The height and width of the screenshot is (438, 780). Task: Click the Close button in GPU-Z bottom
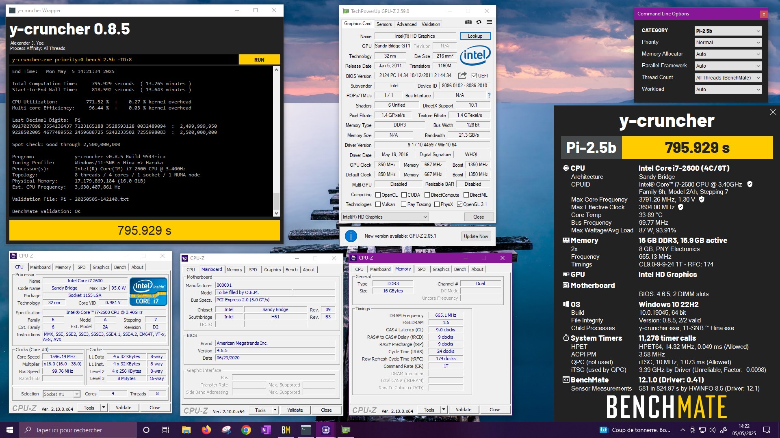[479, 217]
